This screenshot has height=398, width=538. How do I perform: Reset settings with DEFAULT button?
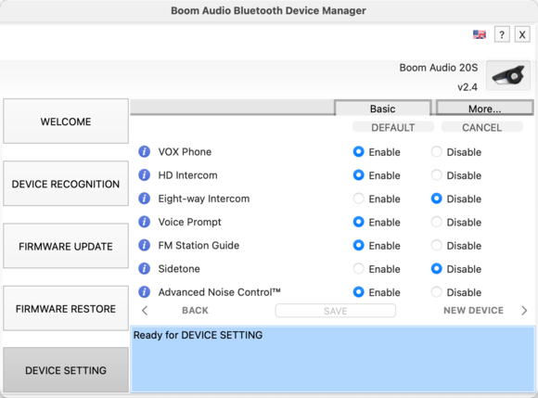click(393, 127)
